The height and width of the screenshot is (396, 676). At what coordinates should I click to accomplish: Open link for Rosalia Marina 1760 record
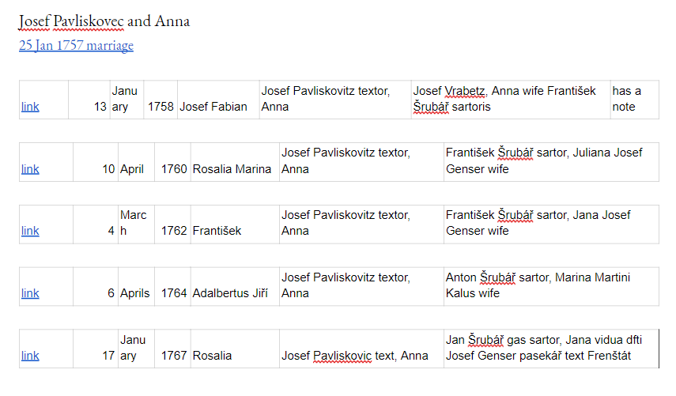[30, 169]
